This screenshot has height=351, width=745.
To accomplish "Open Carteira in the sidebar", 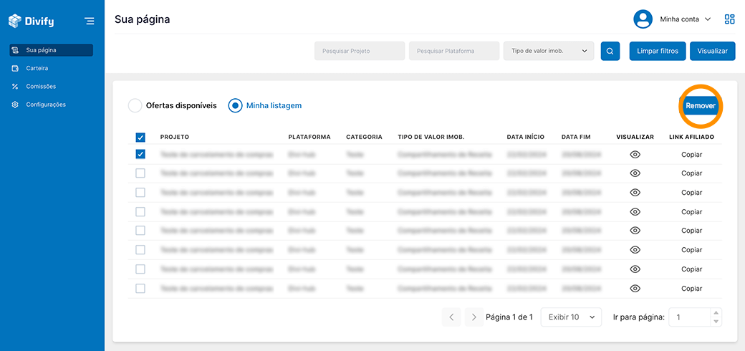I will point(37,68).
